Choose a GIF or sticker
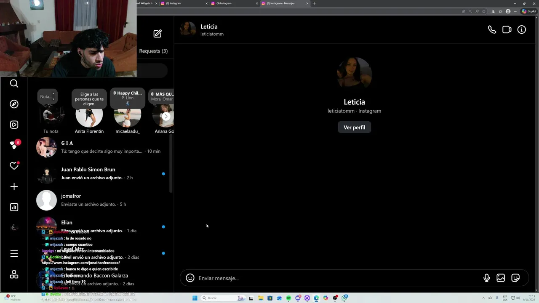Screen dimensions: 539x303 click(515, 278)
